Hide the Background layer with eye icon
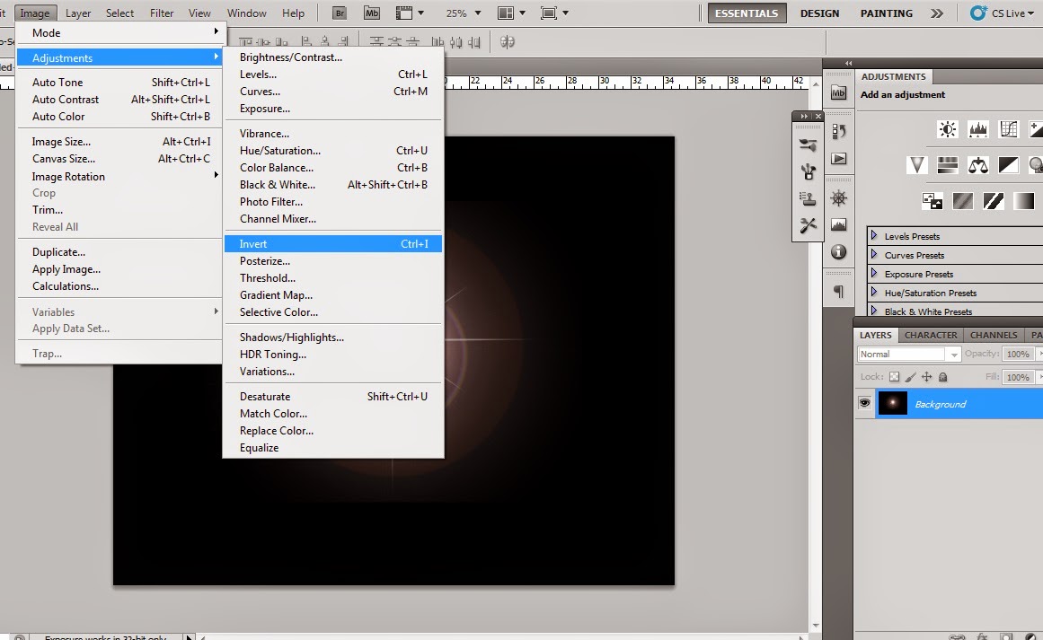Screen dimensions: 1043x640 pos(864,403)
